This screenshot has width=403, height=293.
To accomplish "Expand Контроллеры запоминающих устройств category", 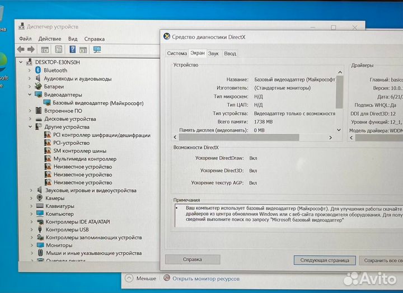I will click(31, 238).
